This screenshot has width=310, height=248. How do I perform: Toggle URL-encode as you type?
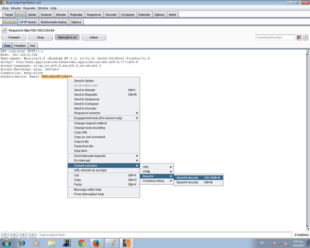(x=104, y=170)
